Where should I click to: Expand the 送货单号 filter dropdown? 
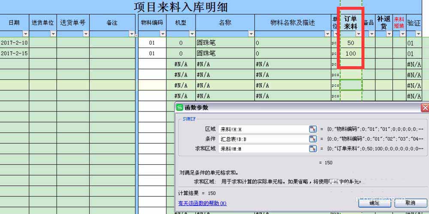tap(86, 33)
